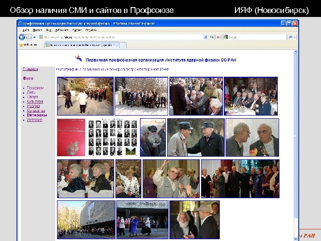Click the green Refresh page icon
This screenshot has width=321, height=241.
coord(212,37)
